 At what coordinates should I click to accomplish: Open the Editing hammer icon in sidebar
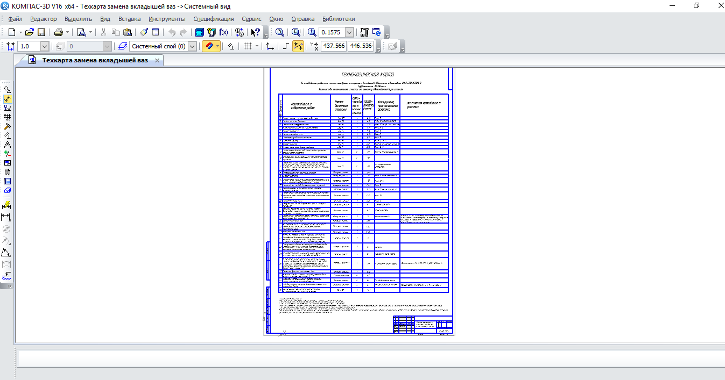[8, 126]
